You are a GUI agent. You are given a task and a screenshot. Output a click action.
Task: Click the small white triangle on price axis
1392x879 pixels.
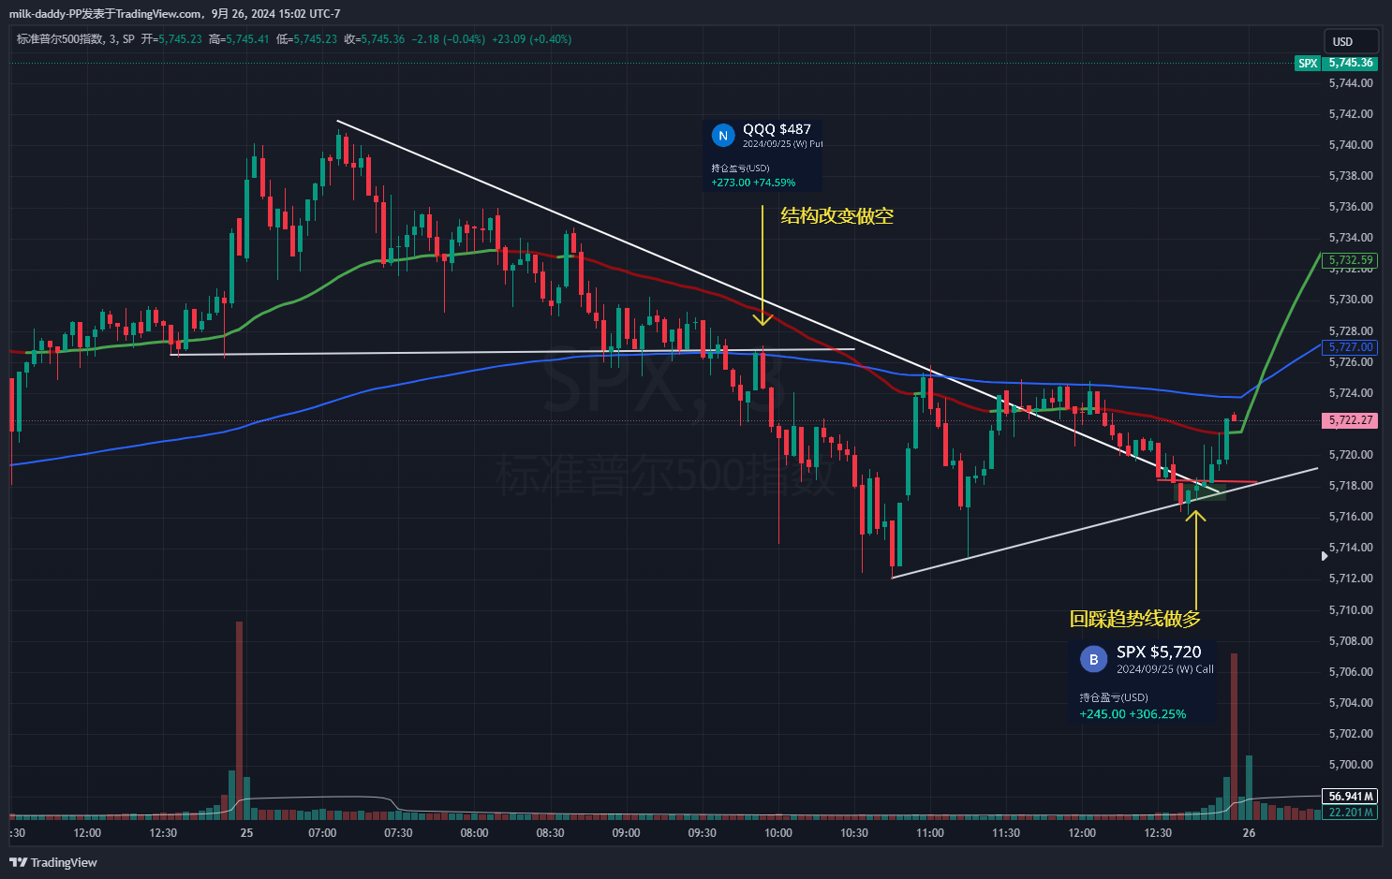(x=1324, y=556)
